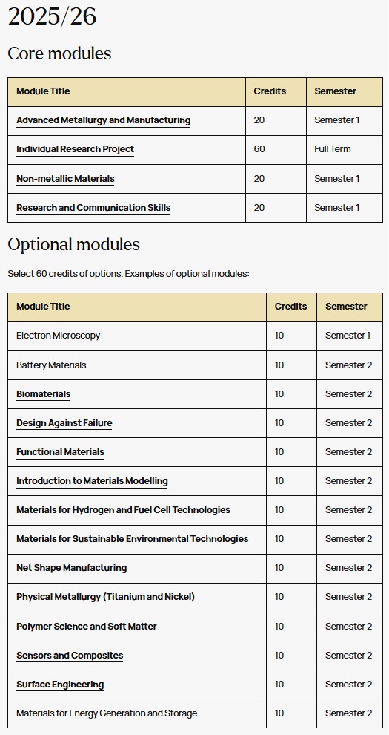Open the Sensors and Composites link
Image resolution: width=389 pixels, height=735 pixels.
(x=70, y=656)
